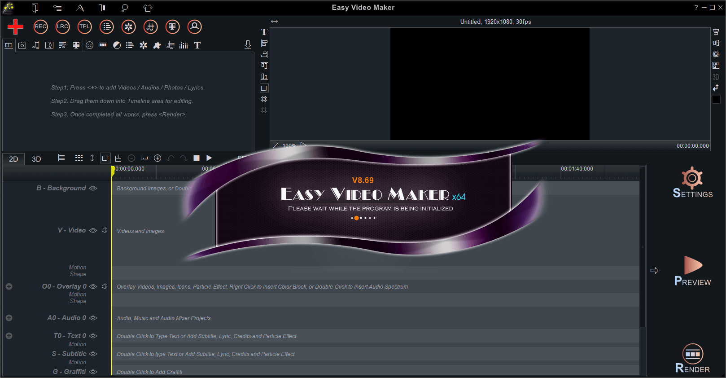The width and height of the screenshot is (726, 378).
Task: Select the music note audio tab icon
Action: coord(36,45)
